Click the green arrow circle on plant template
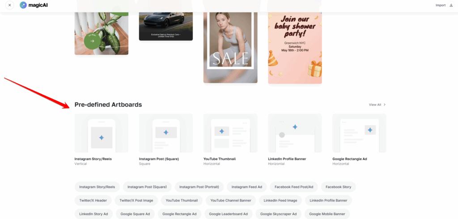Image resolution: width=458 pixels, height=219 pixels. tap(92, 41)
